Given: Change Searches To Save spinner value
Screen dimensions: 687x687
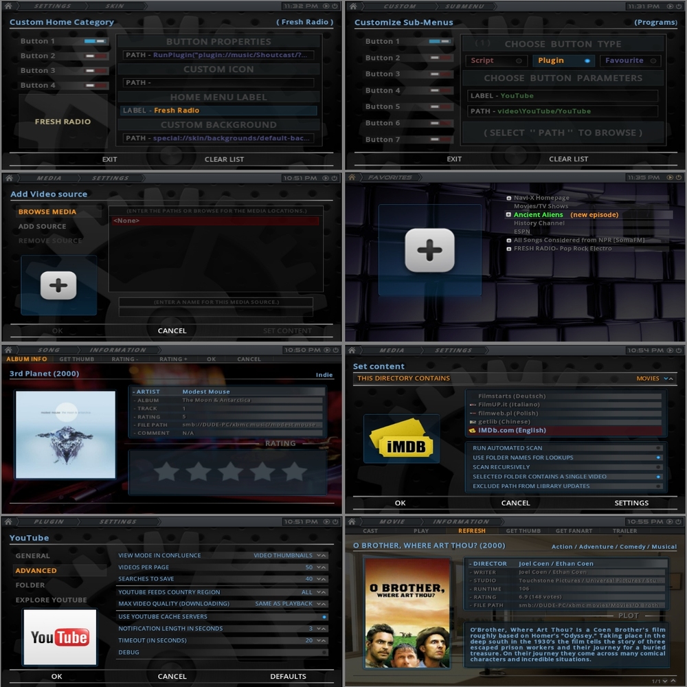Looking at the screenshot, I should pyautogui.click(x=322, y=579).
